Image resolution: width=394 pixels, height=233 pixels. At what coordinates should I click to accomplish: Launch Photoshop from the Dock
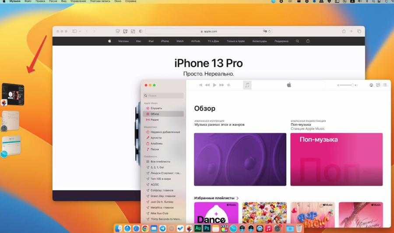pos(207,228)
